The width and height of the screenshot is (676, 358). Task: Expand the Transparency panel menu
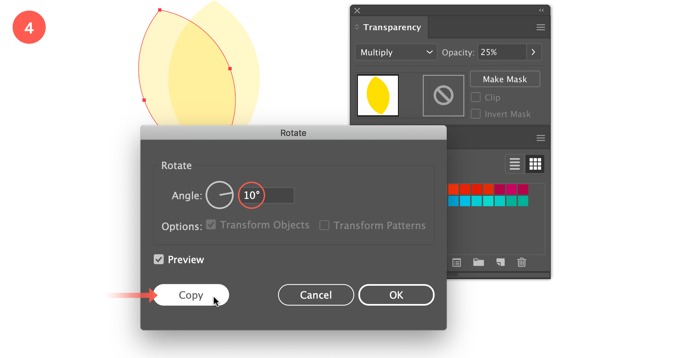[540, 27]
